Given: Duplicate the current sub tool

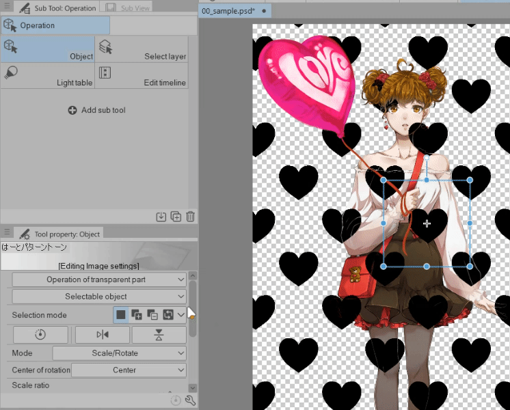Looking at the screenshot, I should click(176, 217).
